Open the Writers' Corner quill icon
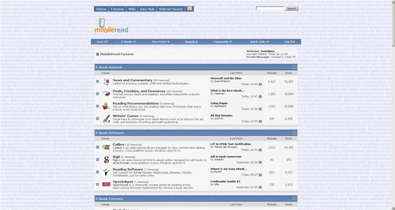This screenshot has width=395, height=210. click(x=106, y=118)
